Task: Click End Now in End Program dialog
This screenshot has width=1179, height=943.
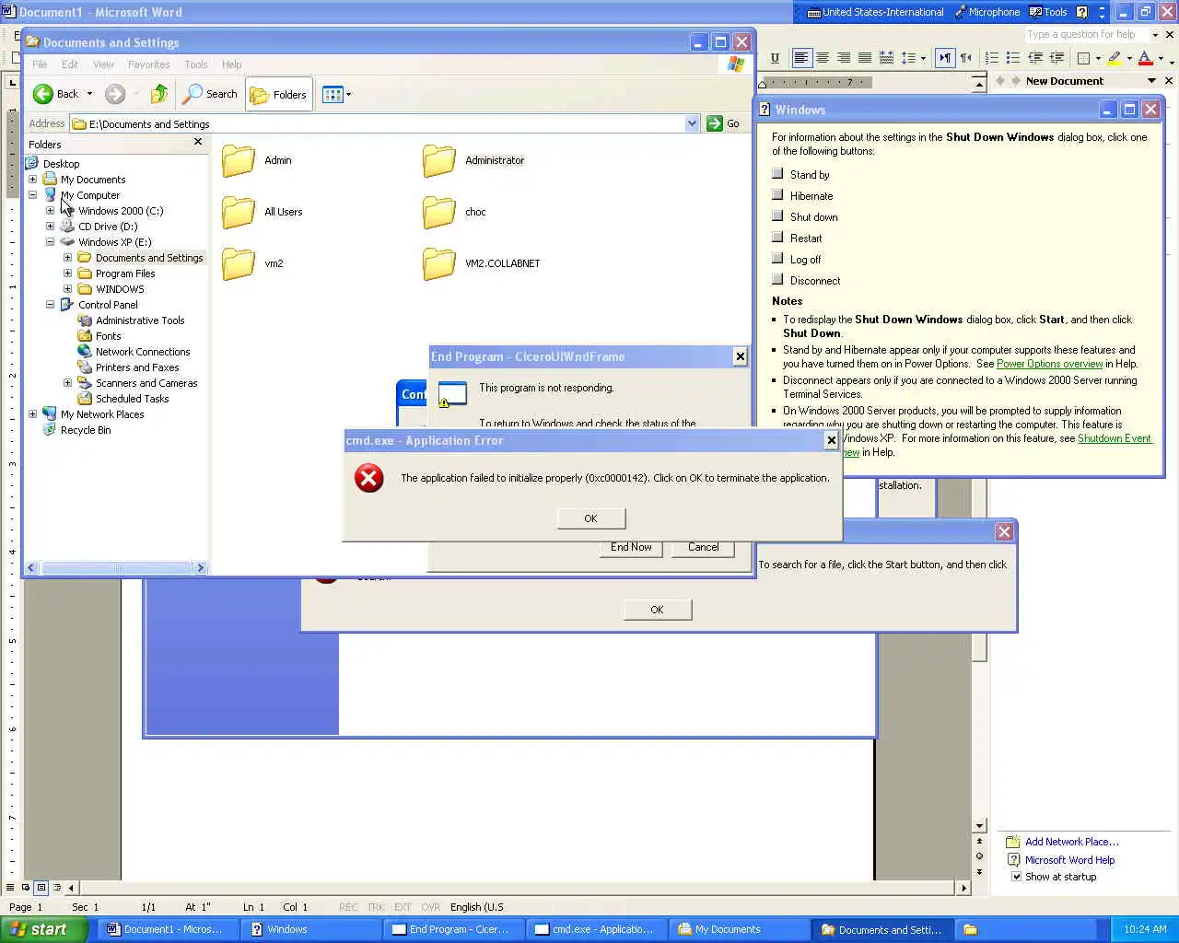Action: coord(631,547)
